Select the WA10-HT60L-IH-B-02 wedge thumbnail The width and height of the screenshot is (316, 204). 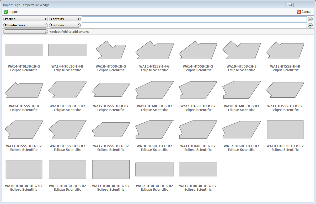242,90
